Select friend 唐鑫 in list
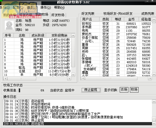Screen dimensions: 156x128 [x=117, y=73]
